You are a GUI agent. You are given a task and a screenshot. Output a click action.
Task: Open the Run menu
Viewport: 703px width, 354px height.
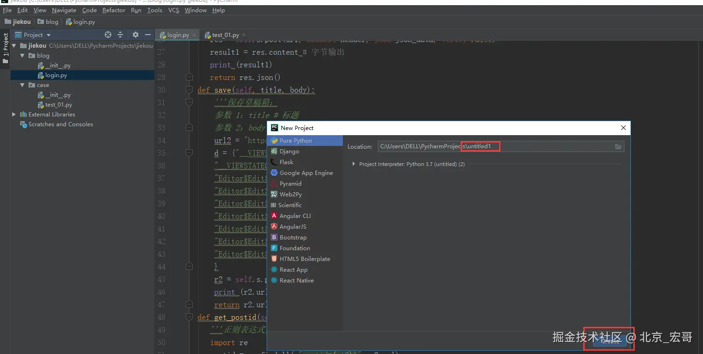click(136, 10)
